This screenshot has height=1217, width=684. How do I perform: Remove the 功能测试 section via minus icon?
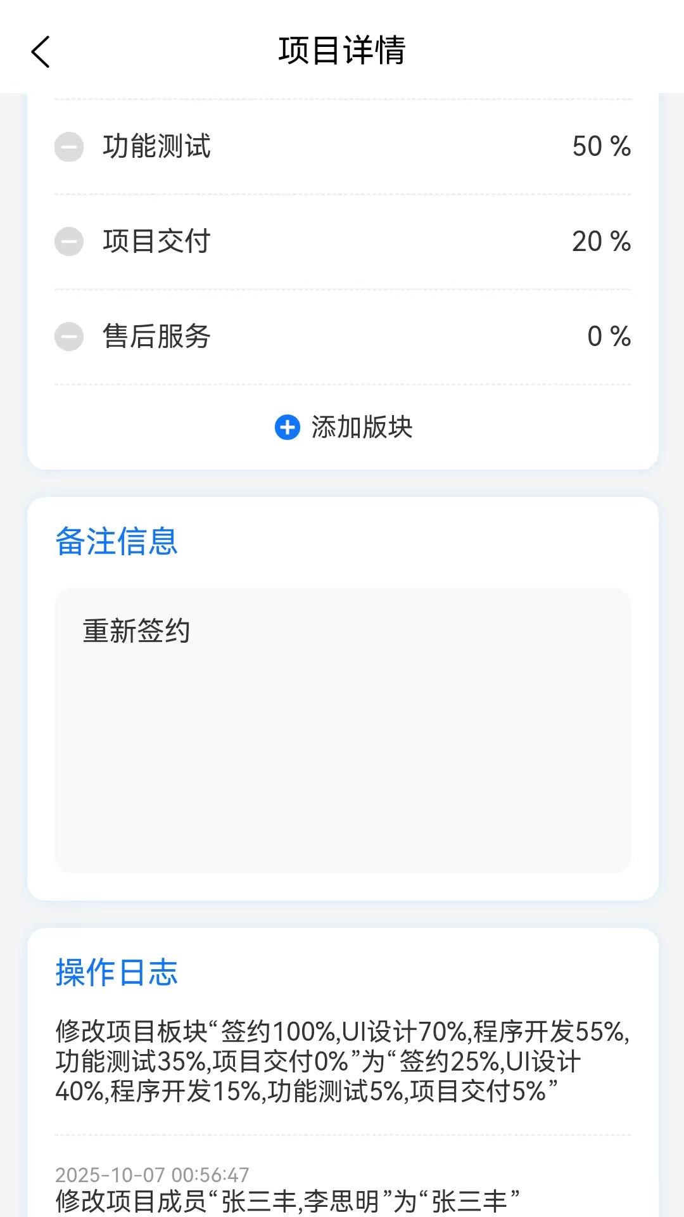[69, 147]
